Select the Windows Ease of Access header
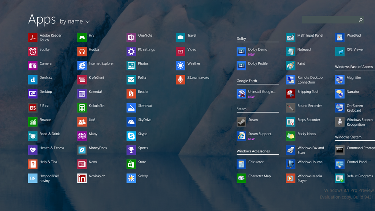Image resolution: width=375 pixels, height=211 pixels. [354, 67]
